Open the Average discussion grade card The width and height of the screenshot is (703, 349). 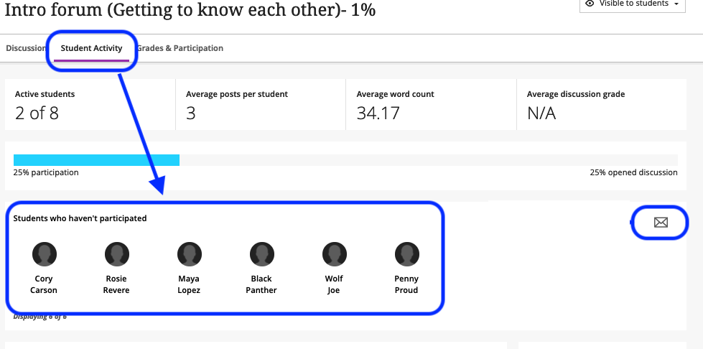click(x=602, y=105)
